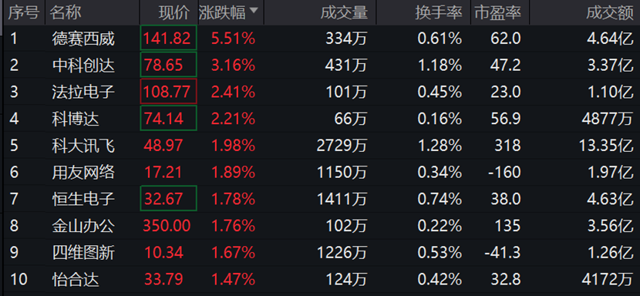Screen dimensions: 640x296
Task: Click turnover rate 0.61%
Action: 440,39
